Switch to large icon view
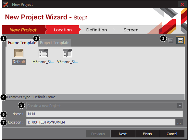Image resolution: width=188 pixels, height=140 pixels. tap(180, 40)
